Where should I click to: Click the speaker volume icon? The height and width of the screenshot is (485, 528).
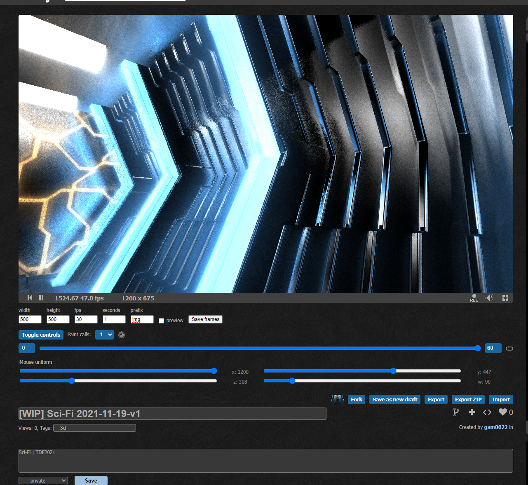(489, 298)
